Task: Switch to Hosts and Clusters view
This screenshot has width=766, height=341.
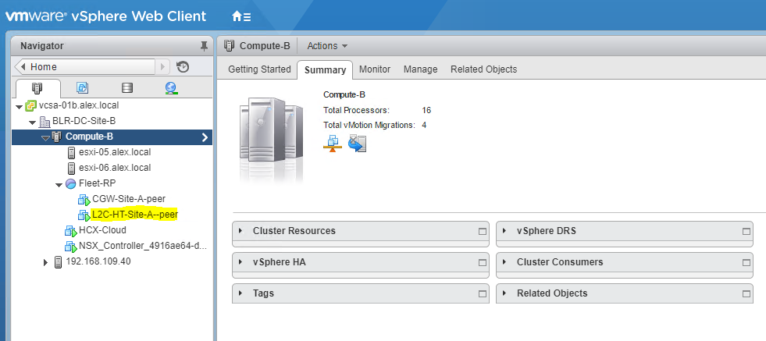Action: tap(37, 88)
